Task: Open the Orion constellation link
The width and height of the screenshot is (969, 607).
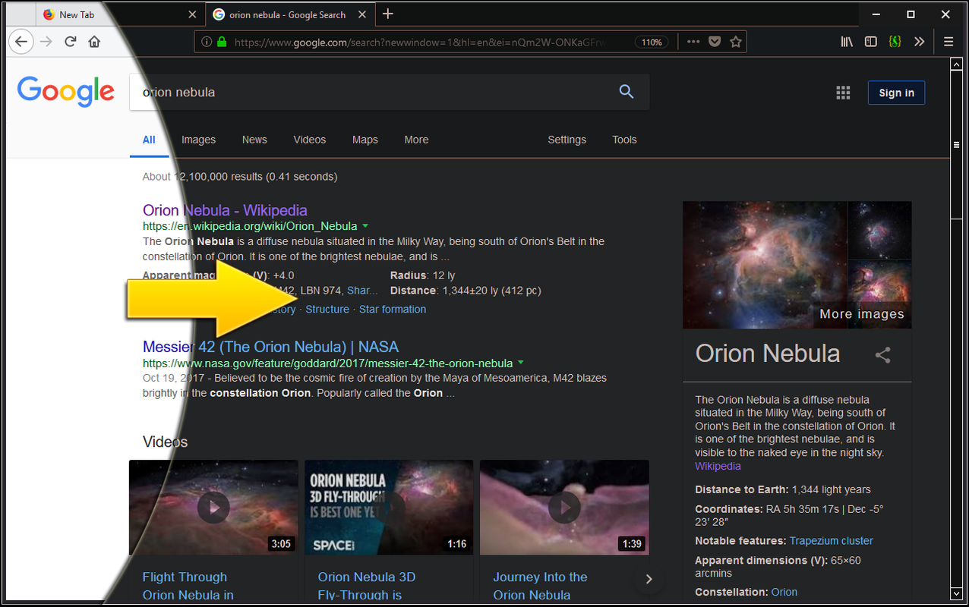Action: click(784, 592)
